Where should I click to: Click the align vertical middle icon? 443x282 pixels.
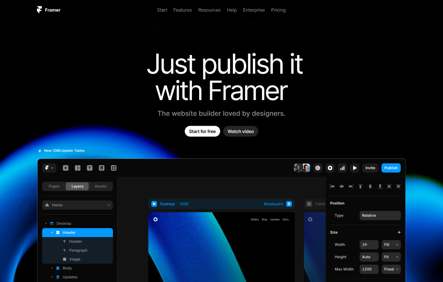tap(370, 186)
